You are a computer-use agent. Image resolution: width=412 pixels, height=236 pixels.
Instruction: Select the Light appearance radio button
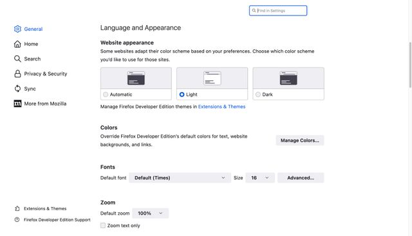pos(182,95)
